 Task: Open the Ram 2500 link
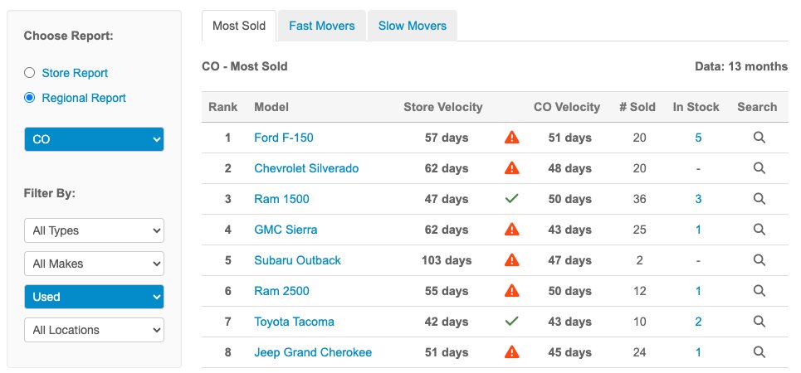(x=281, y=291)
